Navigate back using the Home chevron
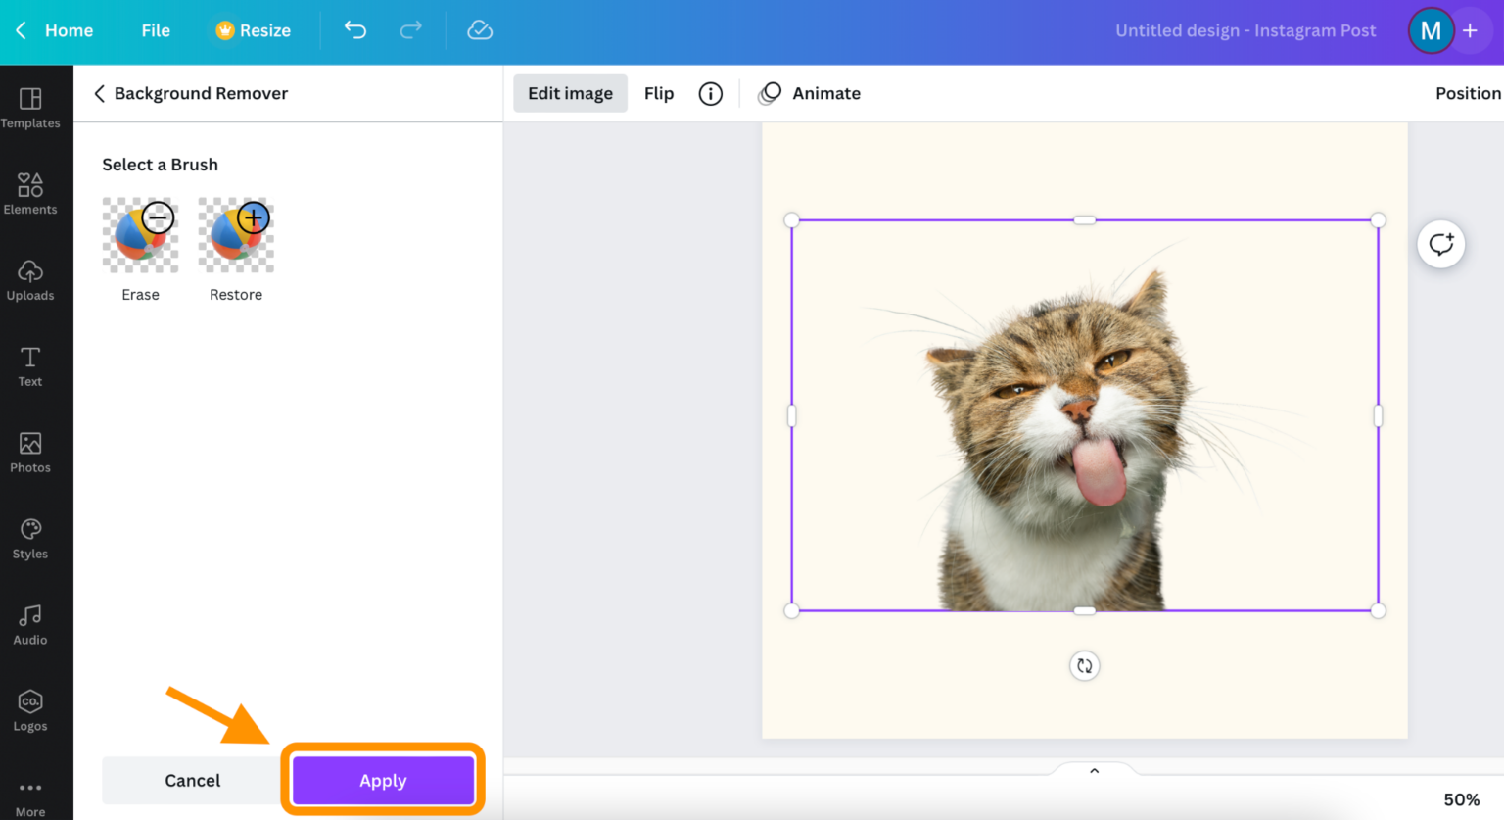The height and width of the screenshot is (820, 1504). click(x=21, y=30)
